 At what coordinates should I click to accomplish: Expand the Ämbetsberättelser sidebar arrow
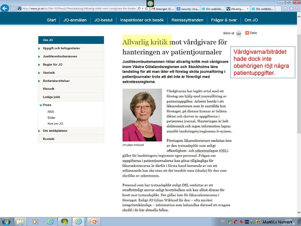click(x=40, y=81)
